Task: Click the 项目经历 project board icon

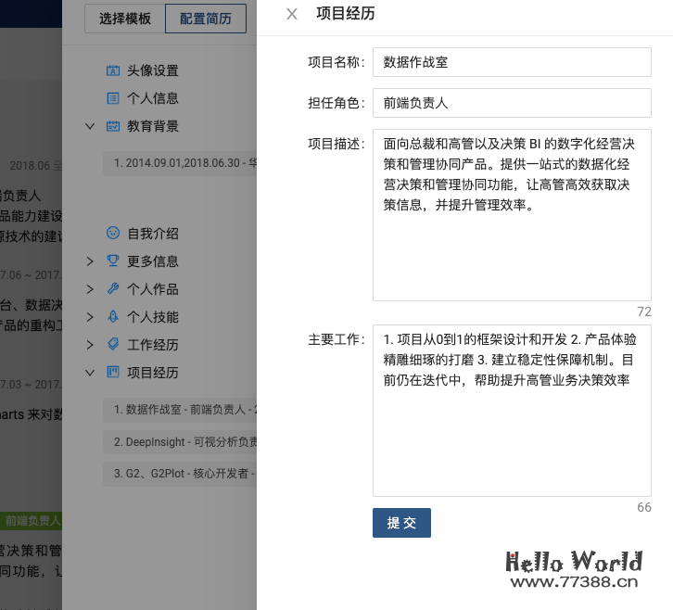Action: pos(113,372)
